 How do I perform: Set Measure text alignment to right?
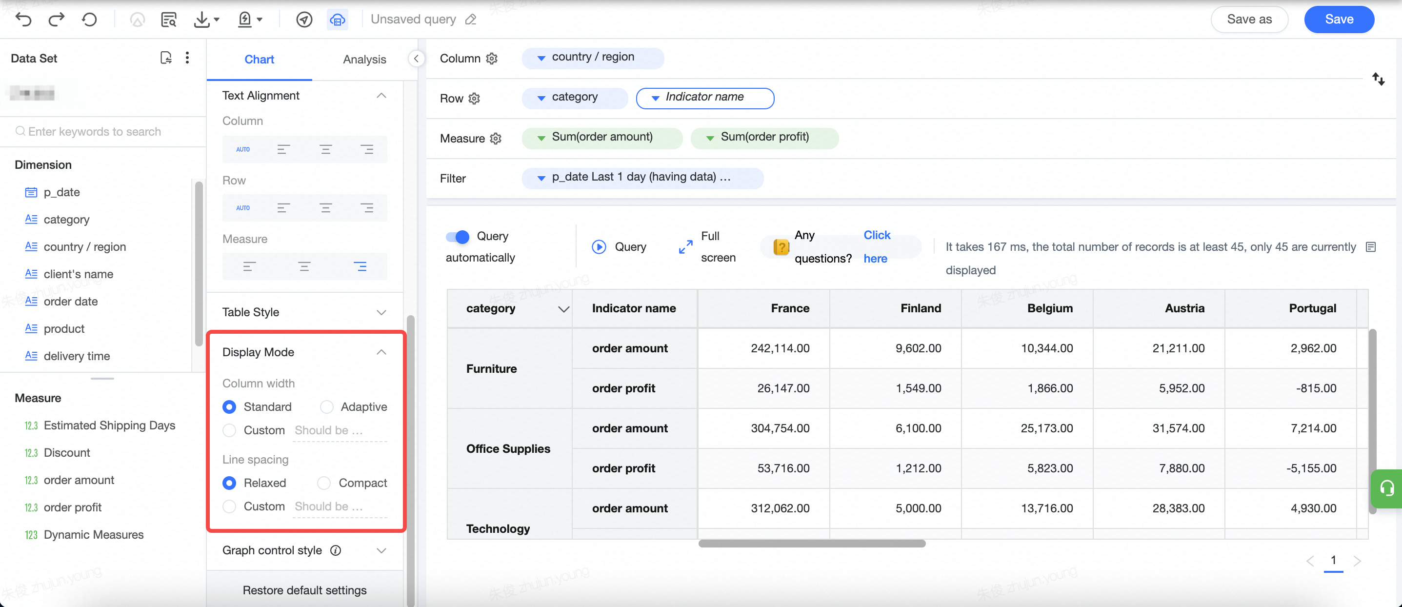pyautogui.click(x=360, y=267)
